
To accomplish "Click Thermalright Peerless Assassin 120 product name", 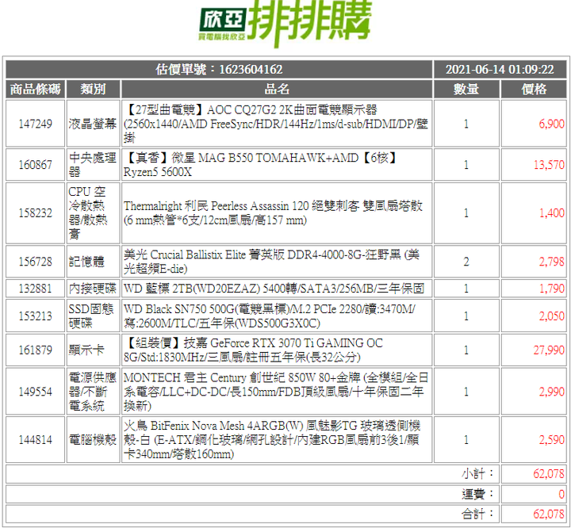I will click(273, 213).
